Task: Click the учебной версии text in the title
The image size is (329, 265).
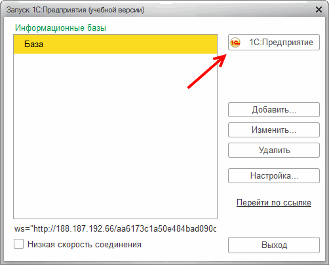Action: (116, 10)
